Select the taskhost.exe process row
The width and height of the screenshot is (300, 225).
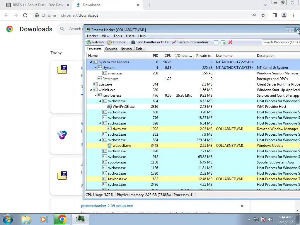point(193,179)
